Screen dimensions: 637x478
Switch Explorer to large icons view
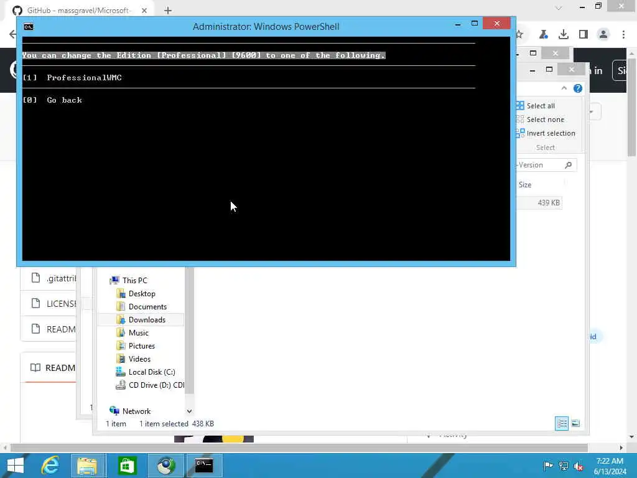point(575,423)
